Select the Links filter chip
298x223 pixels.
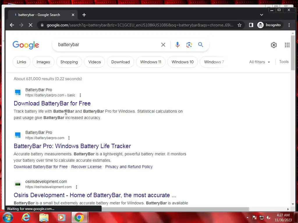point(22,62)
